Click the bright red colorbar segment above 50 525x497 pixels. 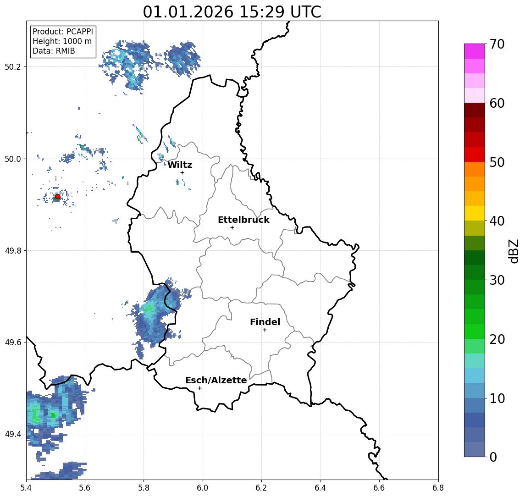click(x=475, y=155)
